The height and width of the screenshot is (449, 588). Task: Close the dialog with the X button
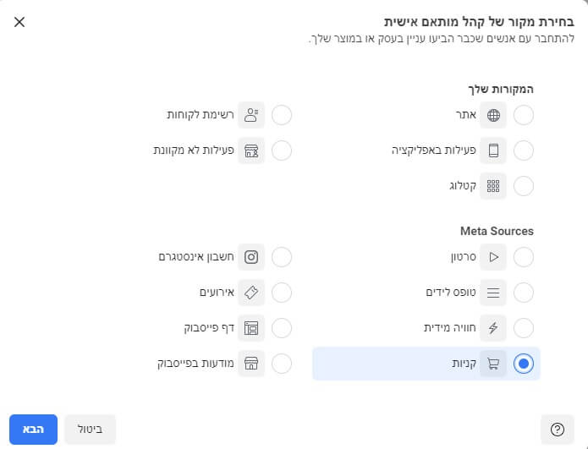19,21
